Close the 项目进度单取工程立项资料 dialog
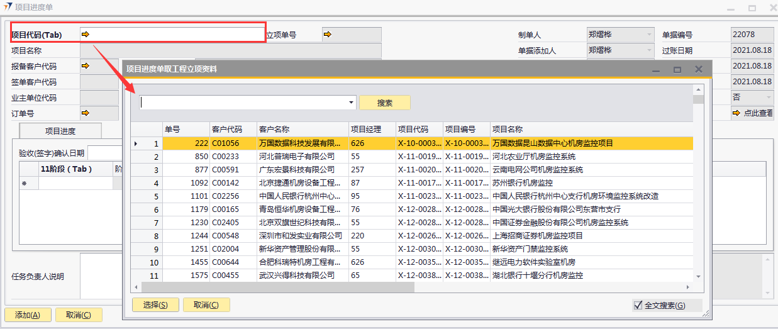 (698, 70)
